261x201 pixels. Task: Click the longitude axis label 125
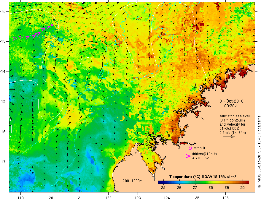pos(196,198)
